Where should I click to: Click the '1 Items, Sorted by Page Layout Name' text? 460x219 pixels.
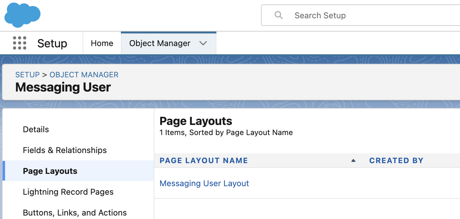pyautogui.click(x=226, y=133)
